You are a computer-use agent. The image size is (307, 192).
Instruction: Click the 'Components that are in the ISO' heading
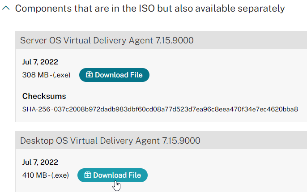pos(150,9)
